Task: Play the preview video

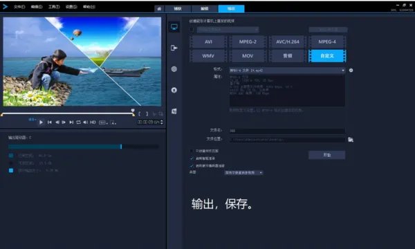Action: 41,122
